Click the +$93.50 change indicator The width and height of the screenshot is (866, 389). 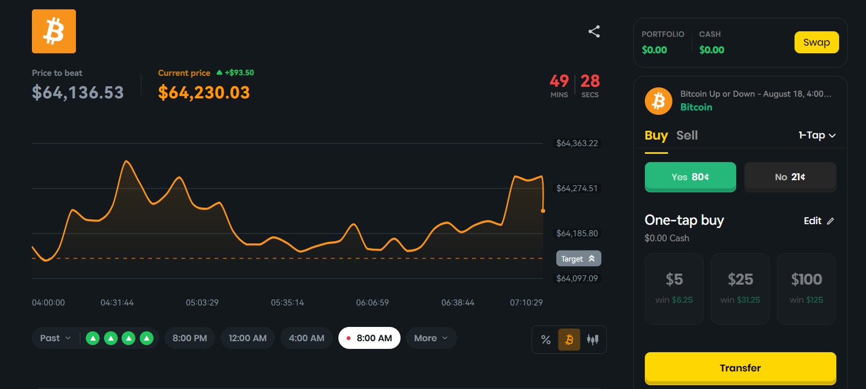click(x=235, y=73)
